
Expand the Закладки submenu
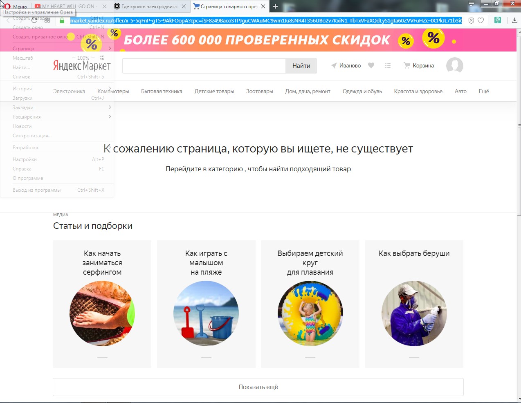[57, 107]
